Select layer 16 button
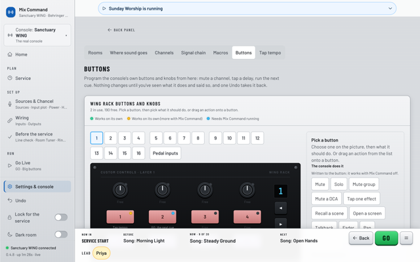420x262 pixels. (138, 153)
